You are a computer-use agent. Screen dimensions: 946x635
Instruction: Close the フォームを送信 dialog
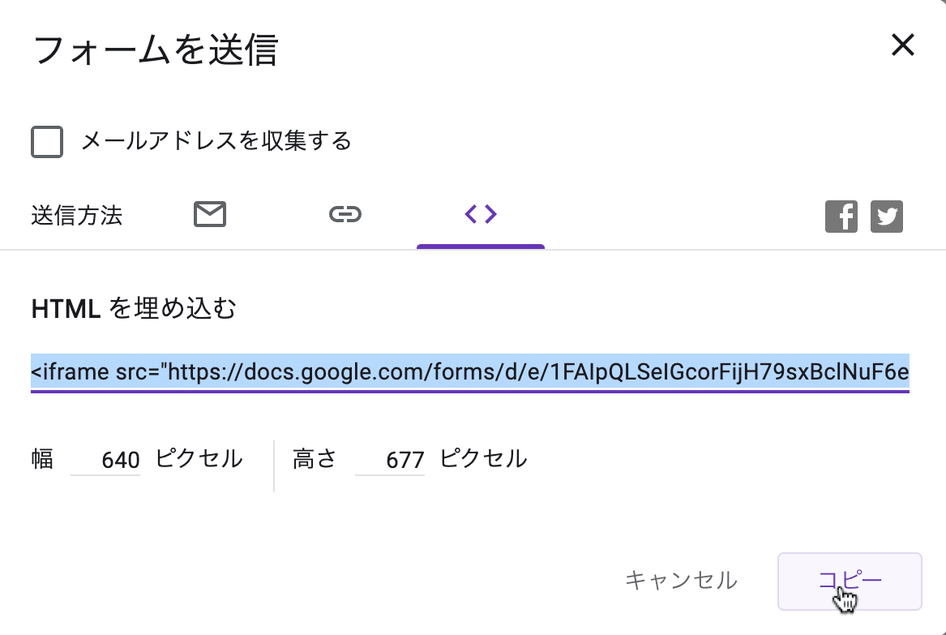click(902, 45)
